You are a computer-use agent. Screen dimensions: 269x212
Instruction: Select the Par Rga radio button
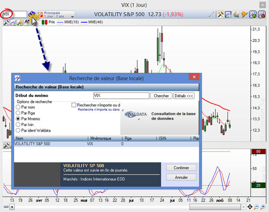(x=18, y=113)
